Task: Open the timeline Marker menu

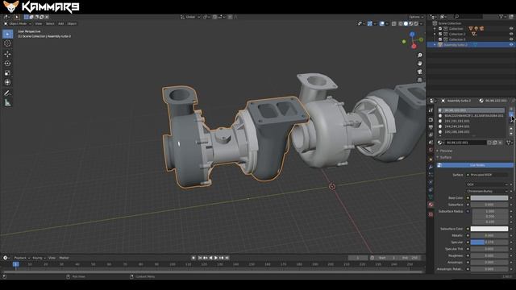Action: click(x=64, y=258)
